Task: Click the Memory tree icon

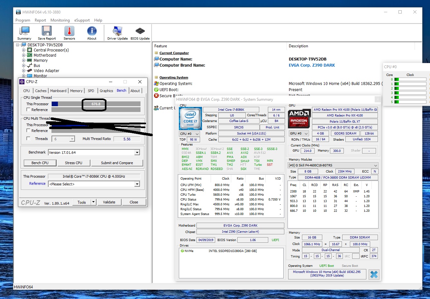Action: pyautogui.click(x=30, y=61)
